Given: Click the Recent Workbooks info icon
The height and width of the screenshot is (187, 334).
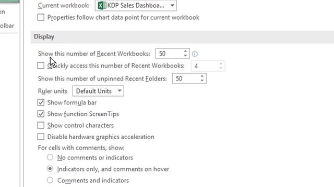Looking at the screenshot, I should (x=195, y=54).
